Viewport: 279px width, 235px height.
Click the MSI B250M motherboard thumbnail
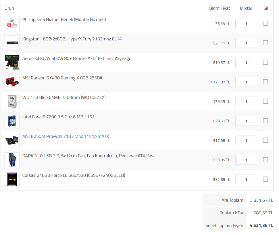pos(12,140)
